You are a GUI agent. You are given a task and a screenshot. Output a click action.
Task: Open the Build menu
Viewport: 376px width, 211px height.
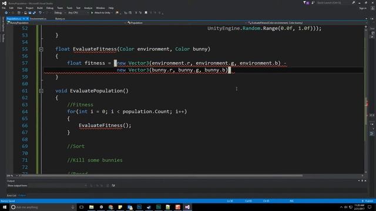[40, 8]
